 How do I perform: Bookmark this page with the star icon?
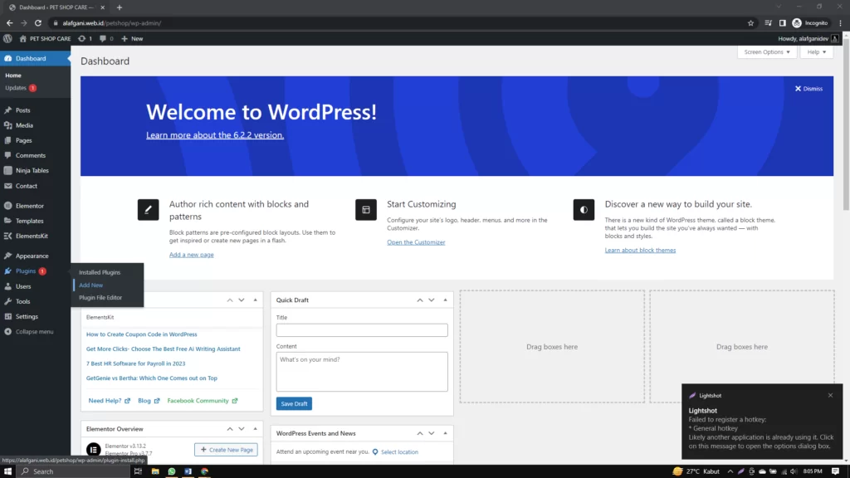(750, 23)
